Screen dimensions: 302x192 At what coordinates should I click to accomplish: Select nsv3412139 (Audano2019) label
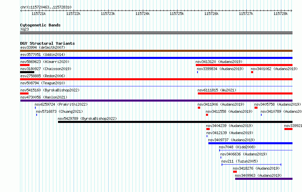(x=230, y=133)
